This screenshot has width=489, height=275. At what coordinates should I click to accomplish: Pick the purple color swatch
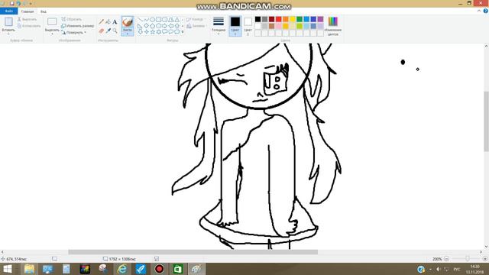[x=320, y=19]
